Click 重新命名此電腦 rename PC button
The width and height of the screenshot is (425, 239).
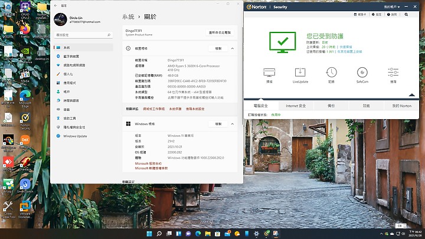[220, 32]
